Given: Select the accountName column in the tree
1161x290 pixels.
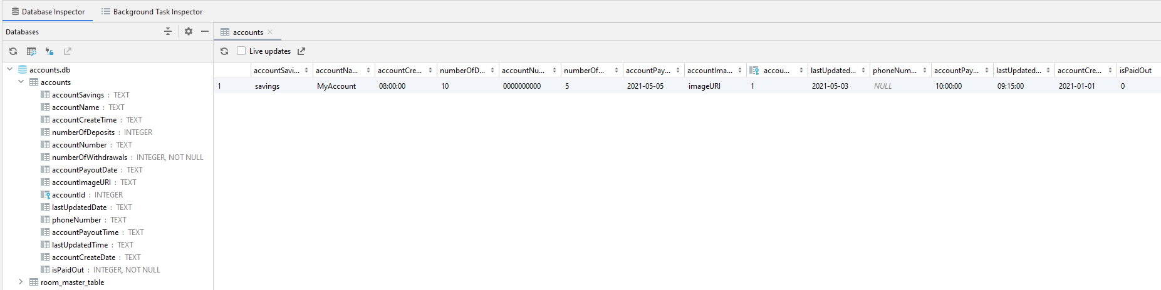Looking at the screenshot, I should tap(75, 107).
